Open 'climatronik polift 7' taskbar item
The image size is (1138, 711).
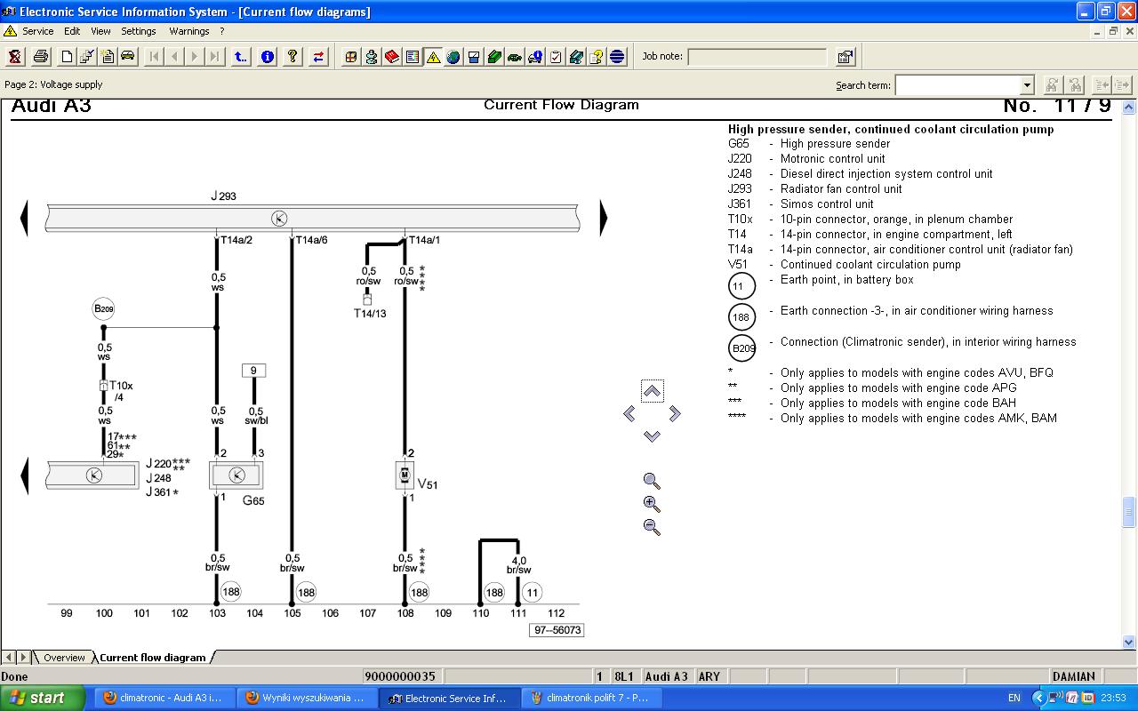[x=591, y=698]
